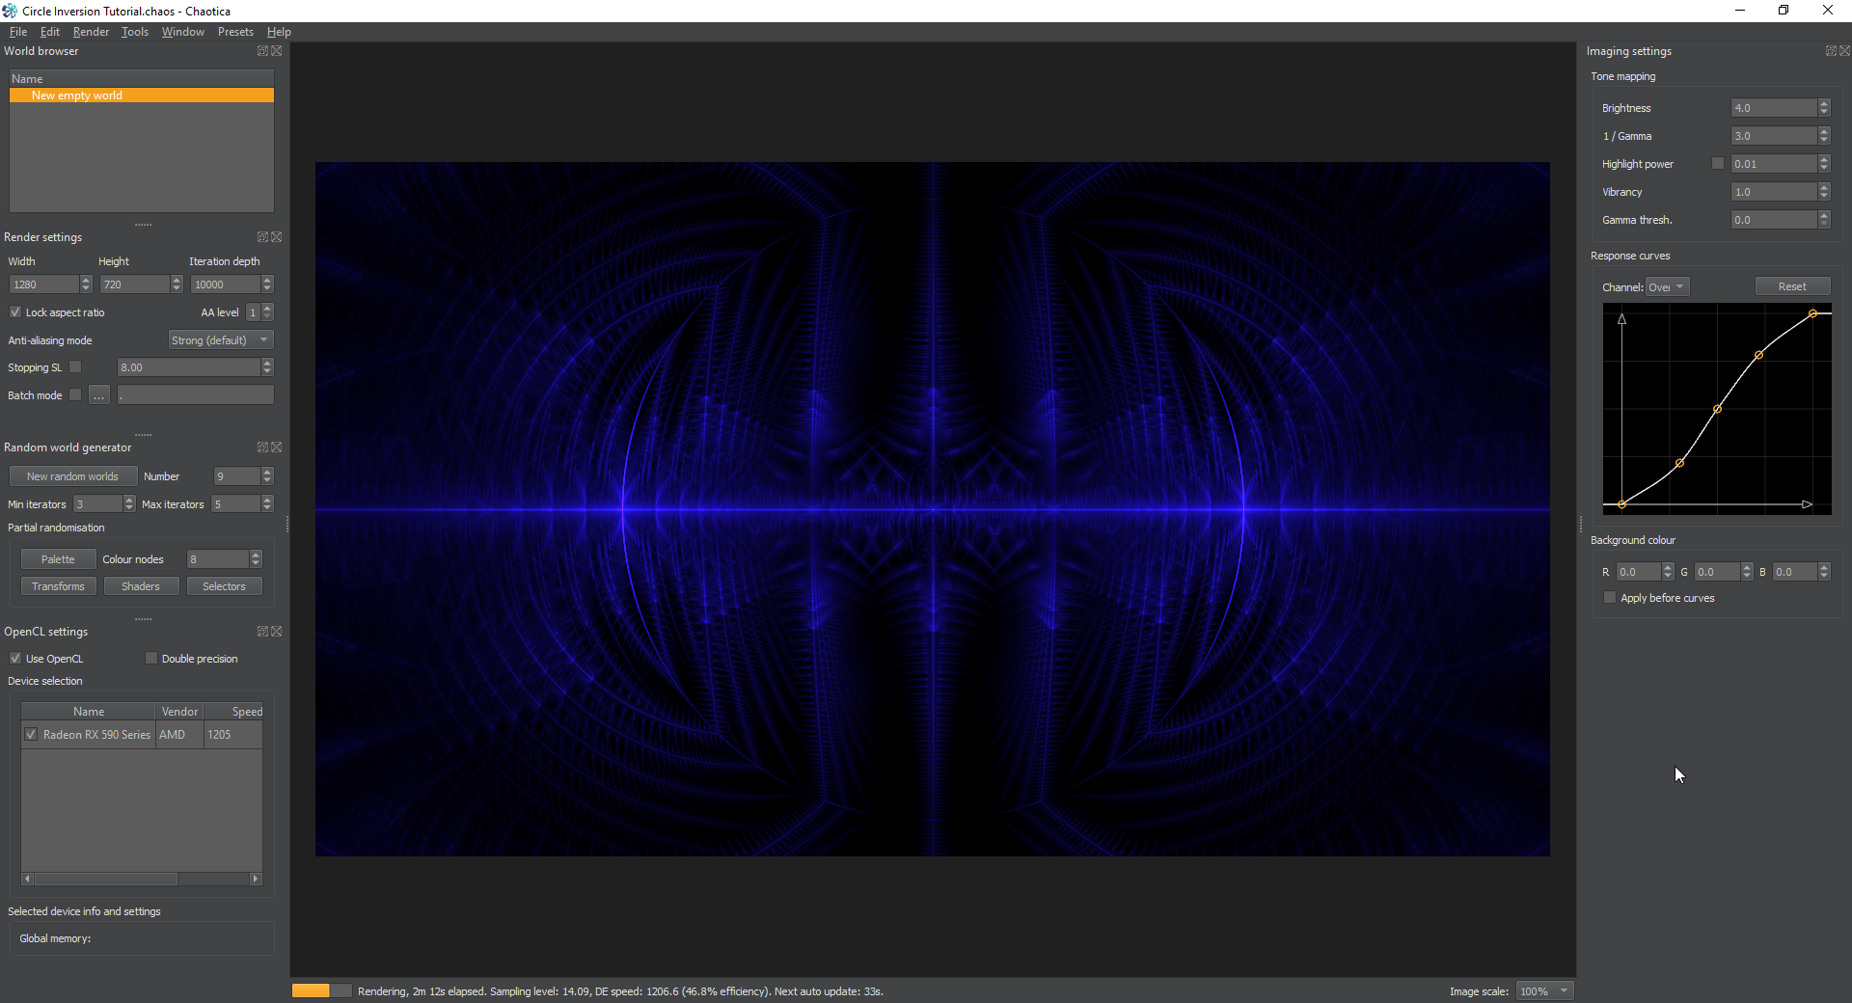Click the Selectors randomisation button
The image size is (1852, 1003).
224,586
